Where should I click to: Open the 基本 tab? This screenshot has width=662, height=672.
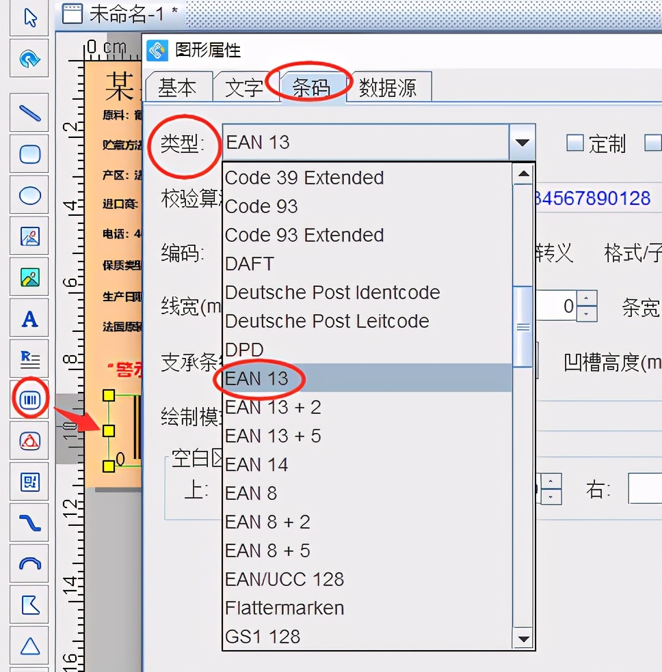click(x=178, y=87)
